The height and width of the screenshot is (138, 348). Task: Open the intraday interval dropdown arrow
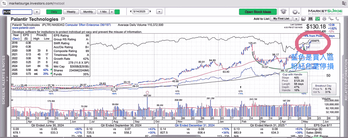[112, 12]
